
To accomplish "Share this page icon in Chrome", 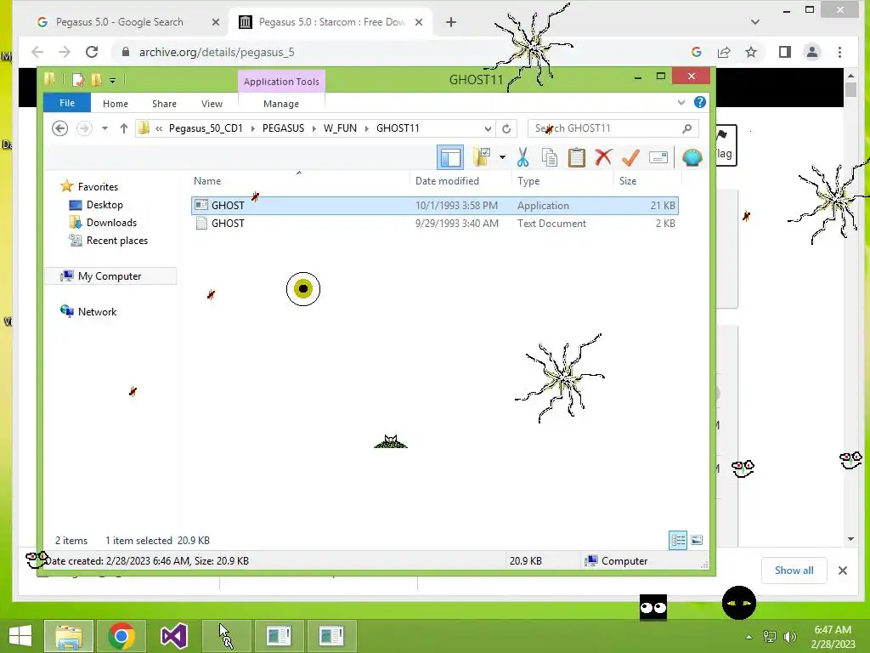I will pyautogui.click(x=724, y=52).
